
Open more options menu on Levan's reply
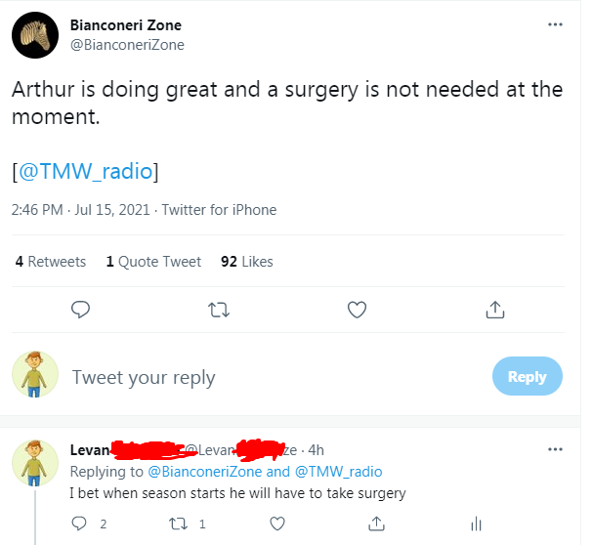pos(556,449)
